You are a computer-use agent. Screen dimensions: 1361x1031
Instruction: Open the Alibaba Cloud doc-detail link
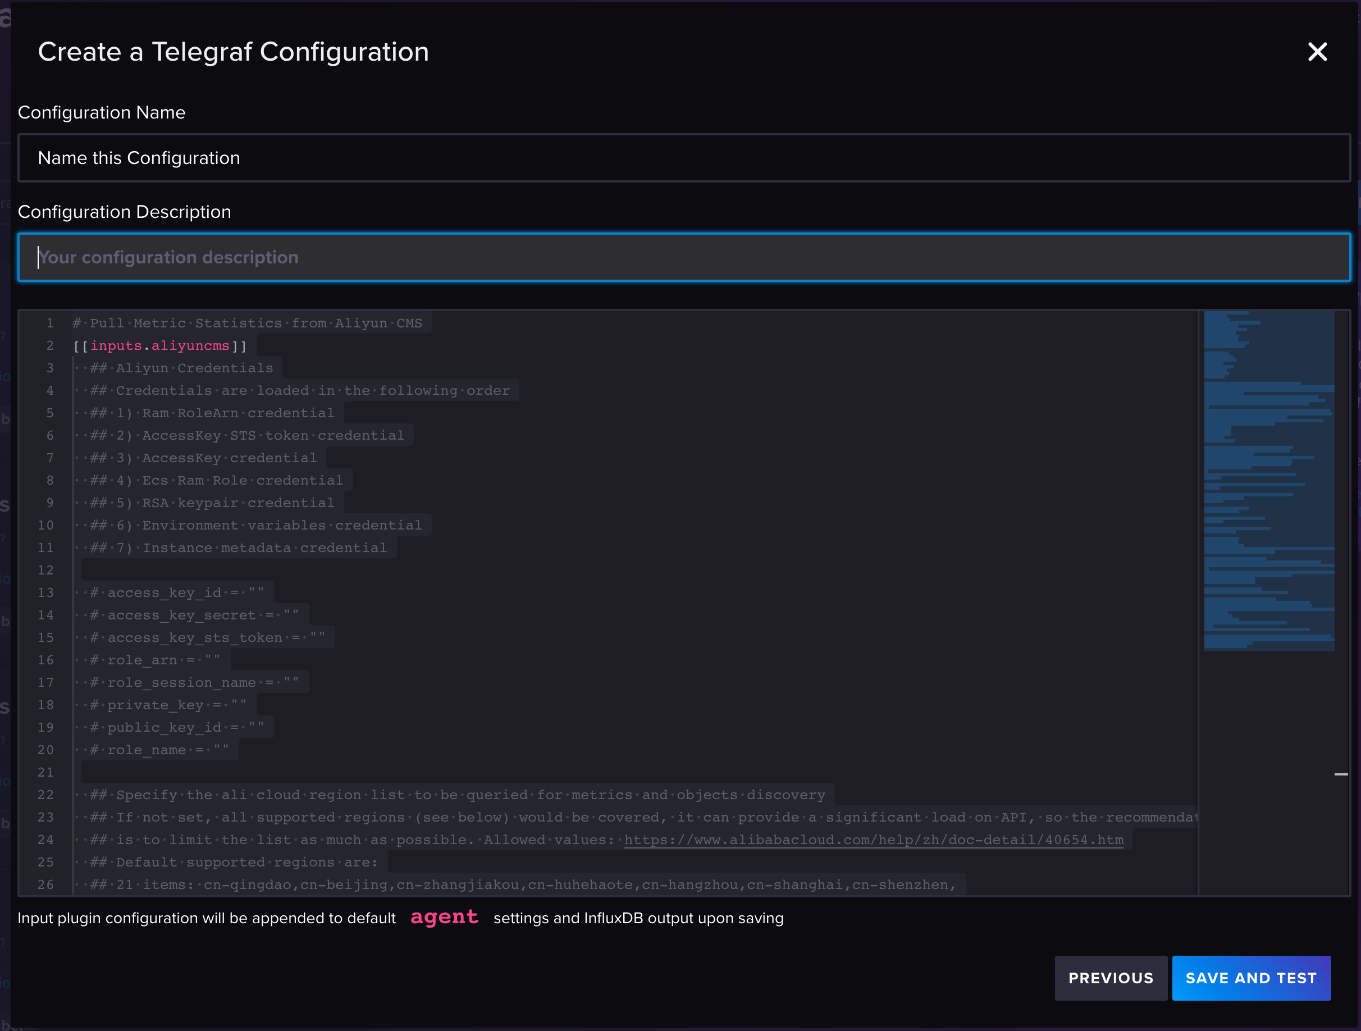coord(874,840)
